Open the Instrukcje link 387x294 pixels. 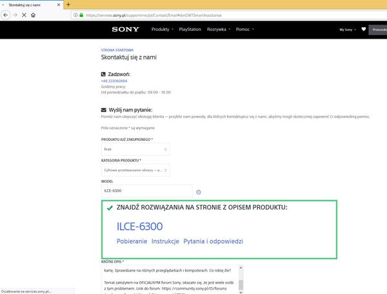pos(165,241)
